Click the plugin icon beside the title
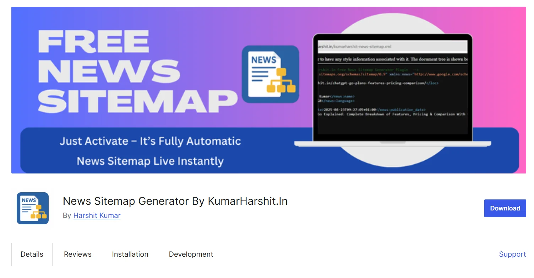 33,208
